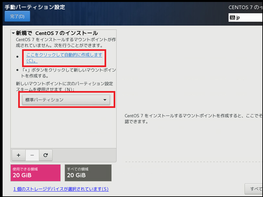
Task: Reload storage configuration with refresh icon
Action: click(46, 155)
